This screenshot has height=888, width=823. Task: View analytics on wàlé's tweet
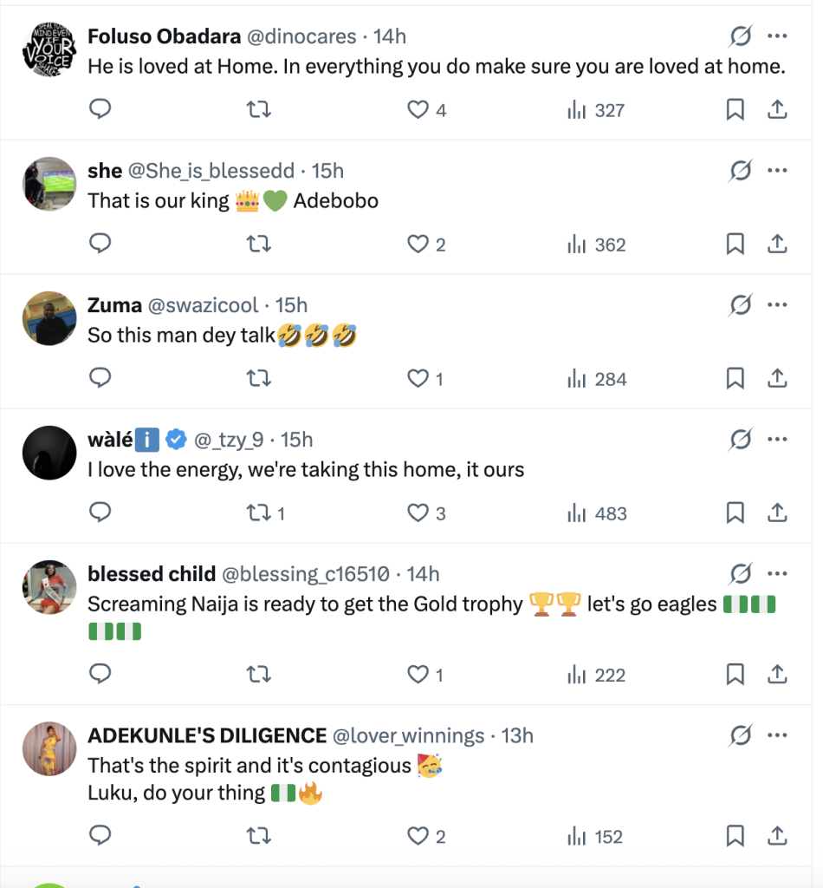(x=596, y=513)
